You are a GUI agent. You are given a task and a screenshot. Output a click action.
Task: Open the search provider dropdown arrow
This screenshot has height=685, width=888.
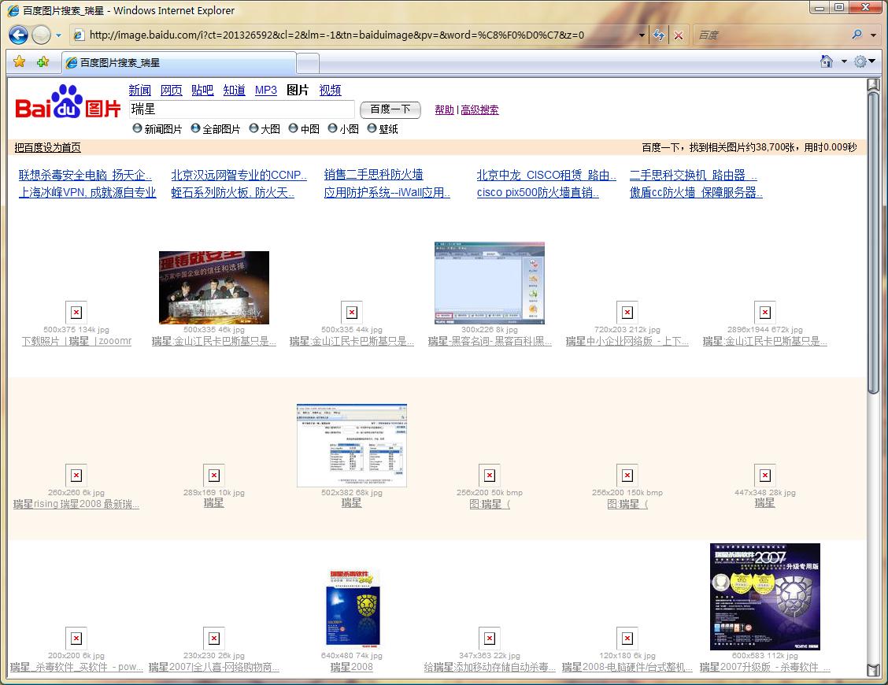(873, 35)
